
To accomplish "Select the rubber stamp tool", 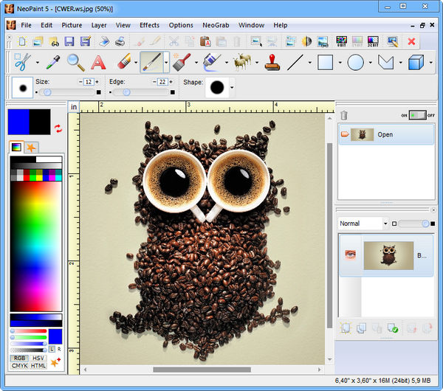I will (x=274, y=63).
